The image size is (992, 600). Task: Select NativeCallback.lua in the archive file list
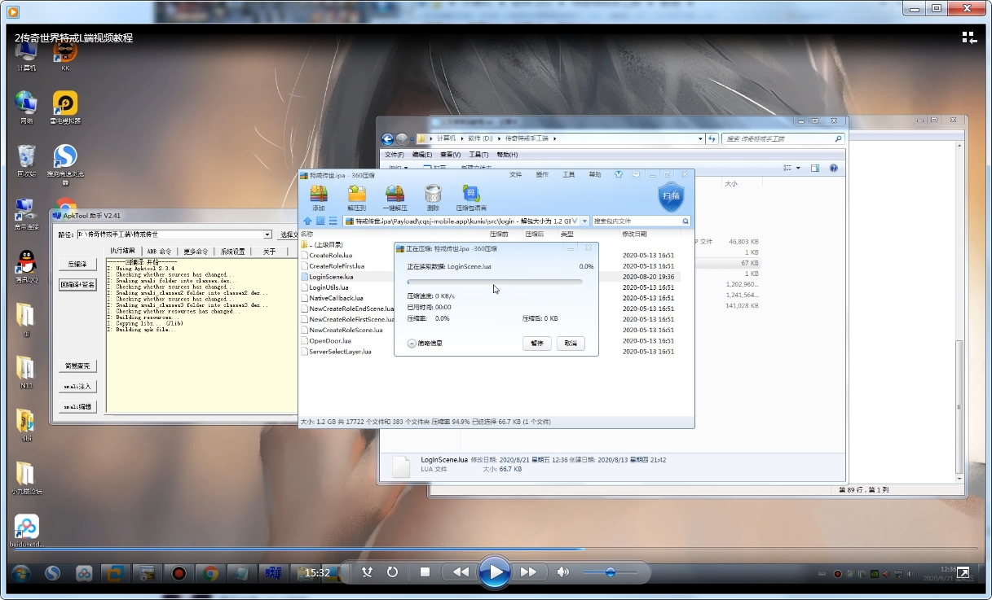tap(336, 298)
